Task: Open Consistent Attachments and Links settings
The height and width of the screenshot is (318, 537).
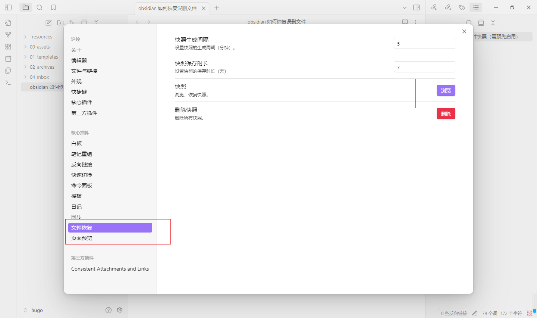Action: pyautogui.click(x=110, y=269)
